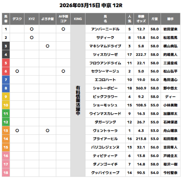Click the 人気 column header
Viewport: 182px width, 179px height.
130,19
